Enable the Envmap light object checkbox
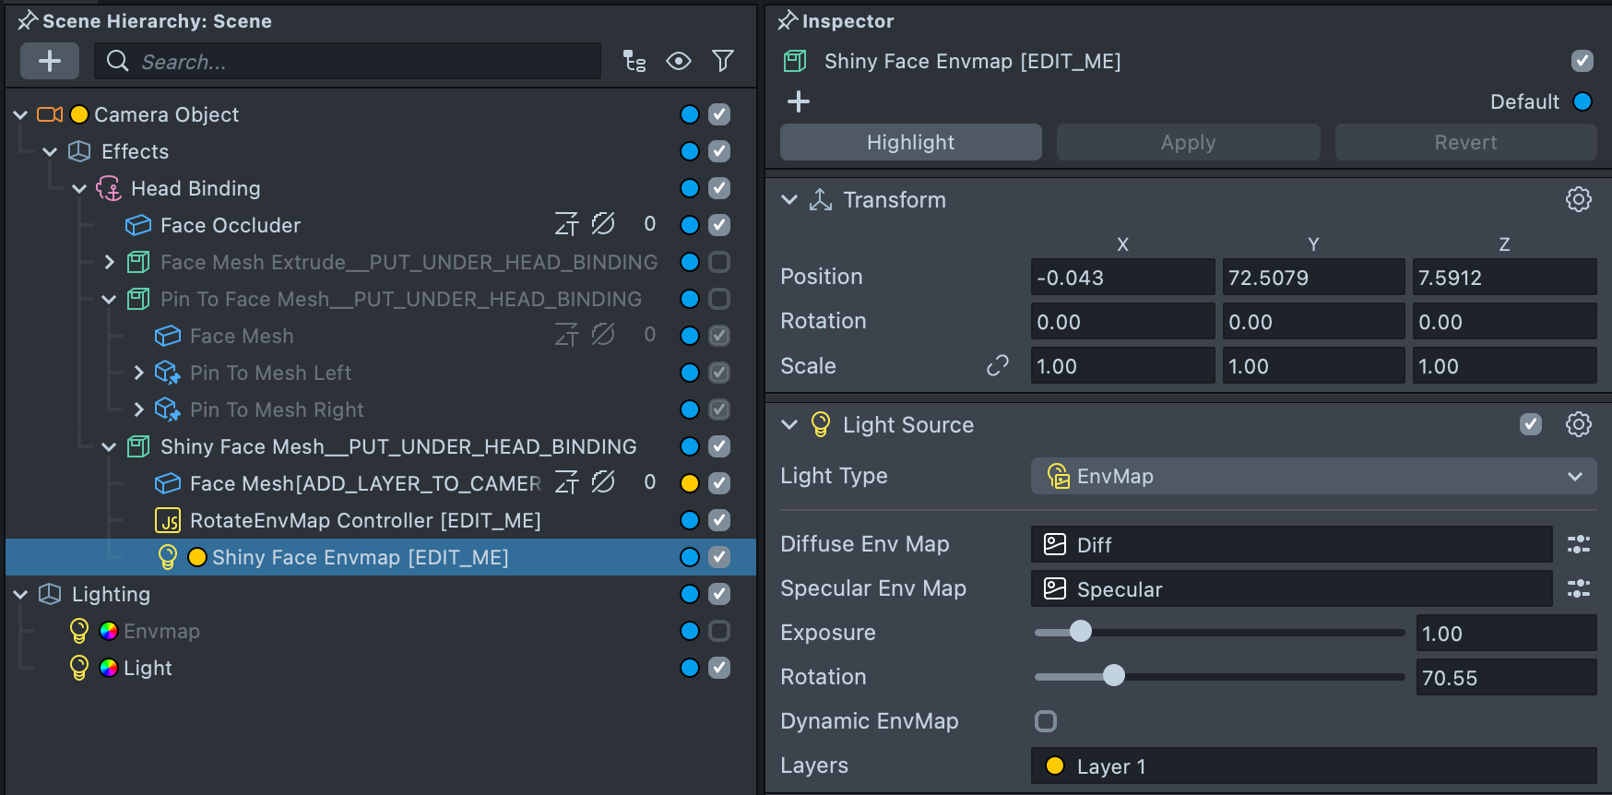Screen dimensions: 1612x795 pyautogui.click(x=719, y=632)
